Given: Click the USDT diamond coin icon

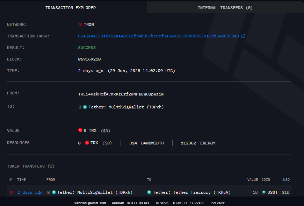Looking at the screenshot, I should pos(264,192).
